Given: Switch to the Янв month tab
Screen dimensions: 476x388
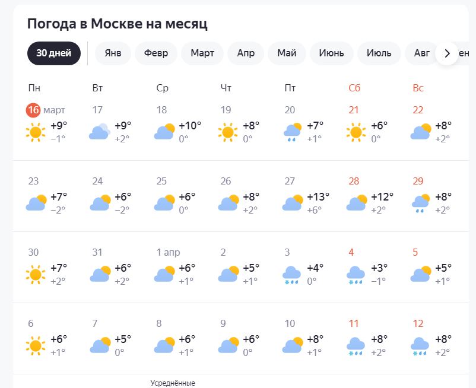Looking at the screenshot, I should coord(113,53).
